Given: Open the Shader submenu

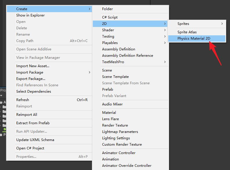Looking at the screenshot, I should 130,30.
